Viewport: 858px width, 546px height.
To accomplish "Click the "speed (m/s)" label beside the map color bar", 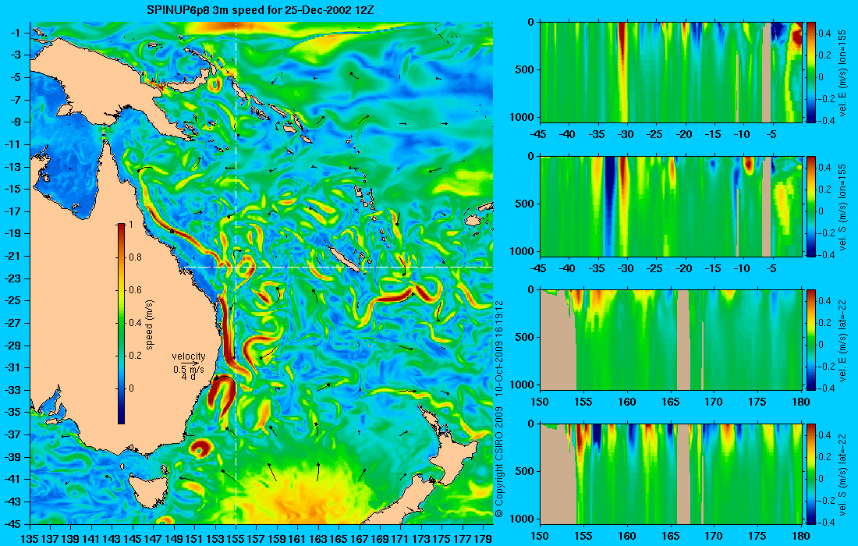I will [150, 324].
